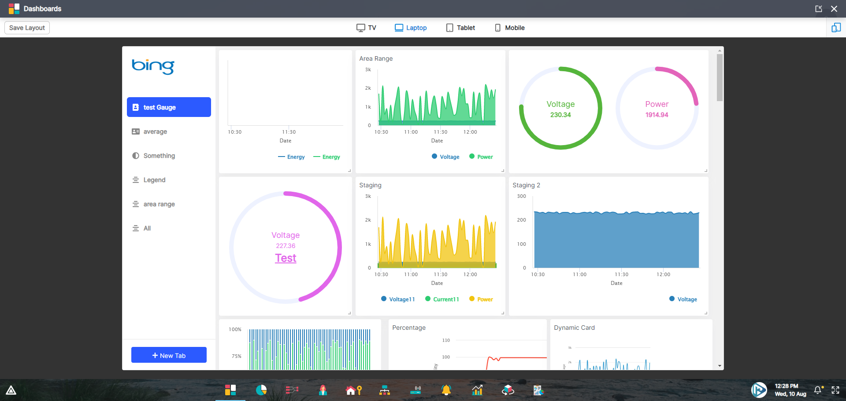Open the user profile taskbar icon
The width and height of the screenshot is (846, 401).
click(x=323, y=390)
